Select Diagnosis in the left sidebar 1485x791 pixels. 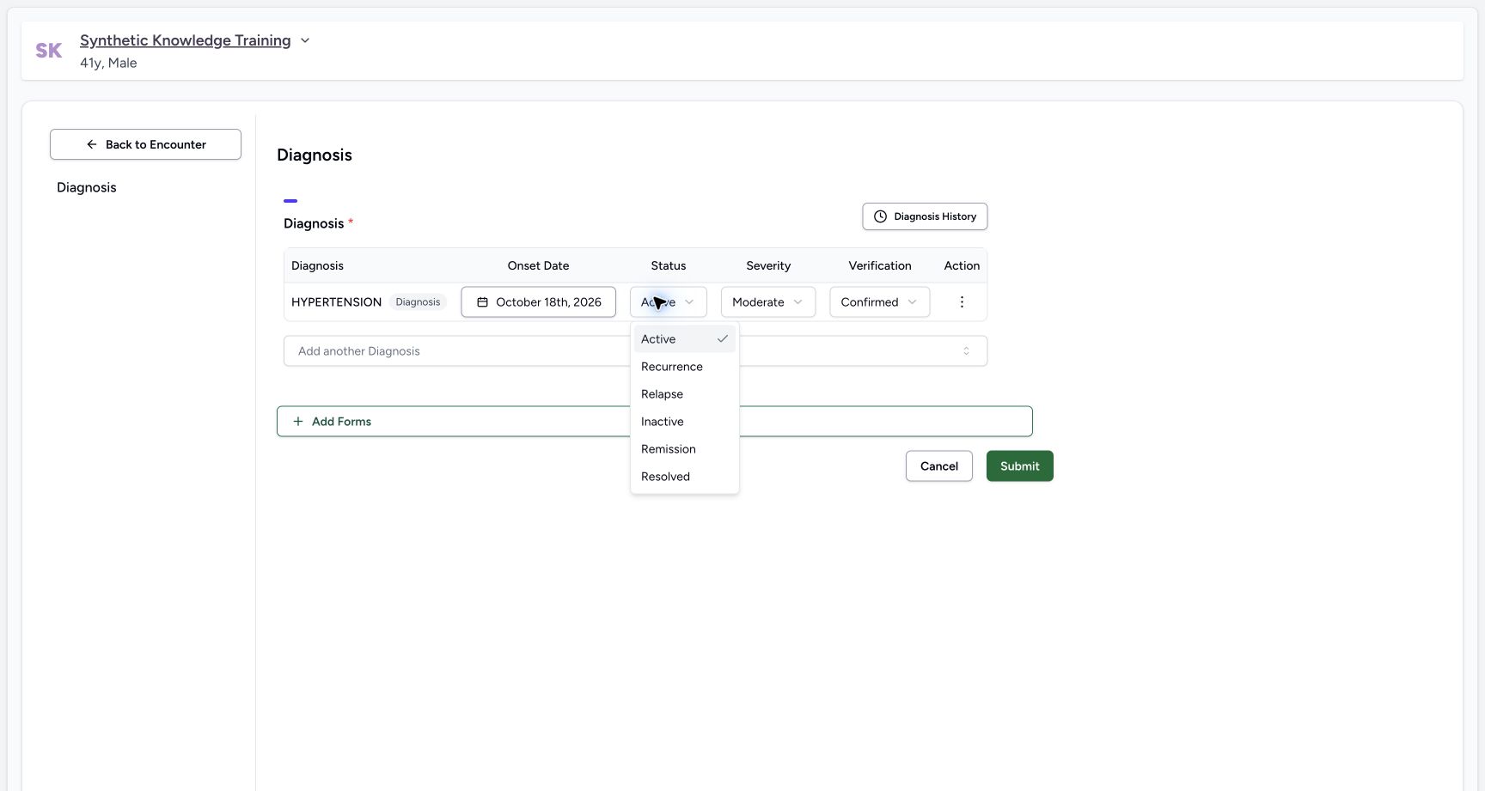pos(87,187)
